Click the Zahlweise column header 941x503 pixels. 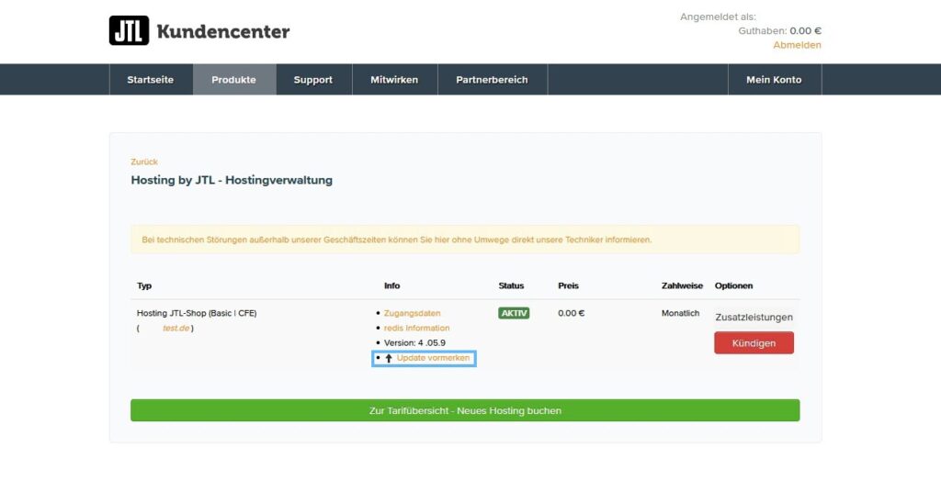tap(682, 286)
